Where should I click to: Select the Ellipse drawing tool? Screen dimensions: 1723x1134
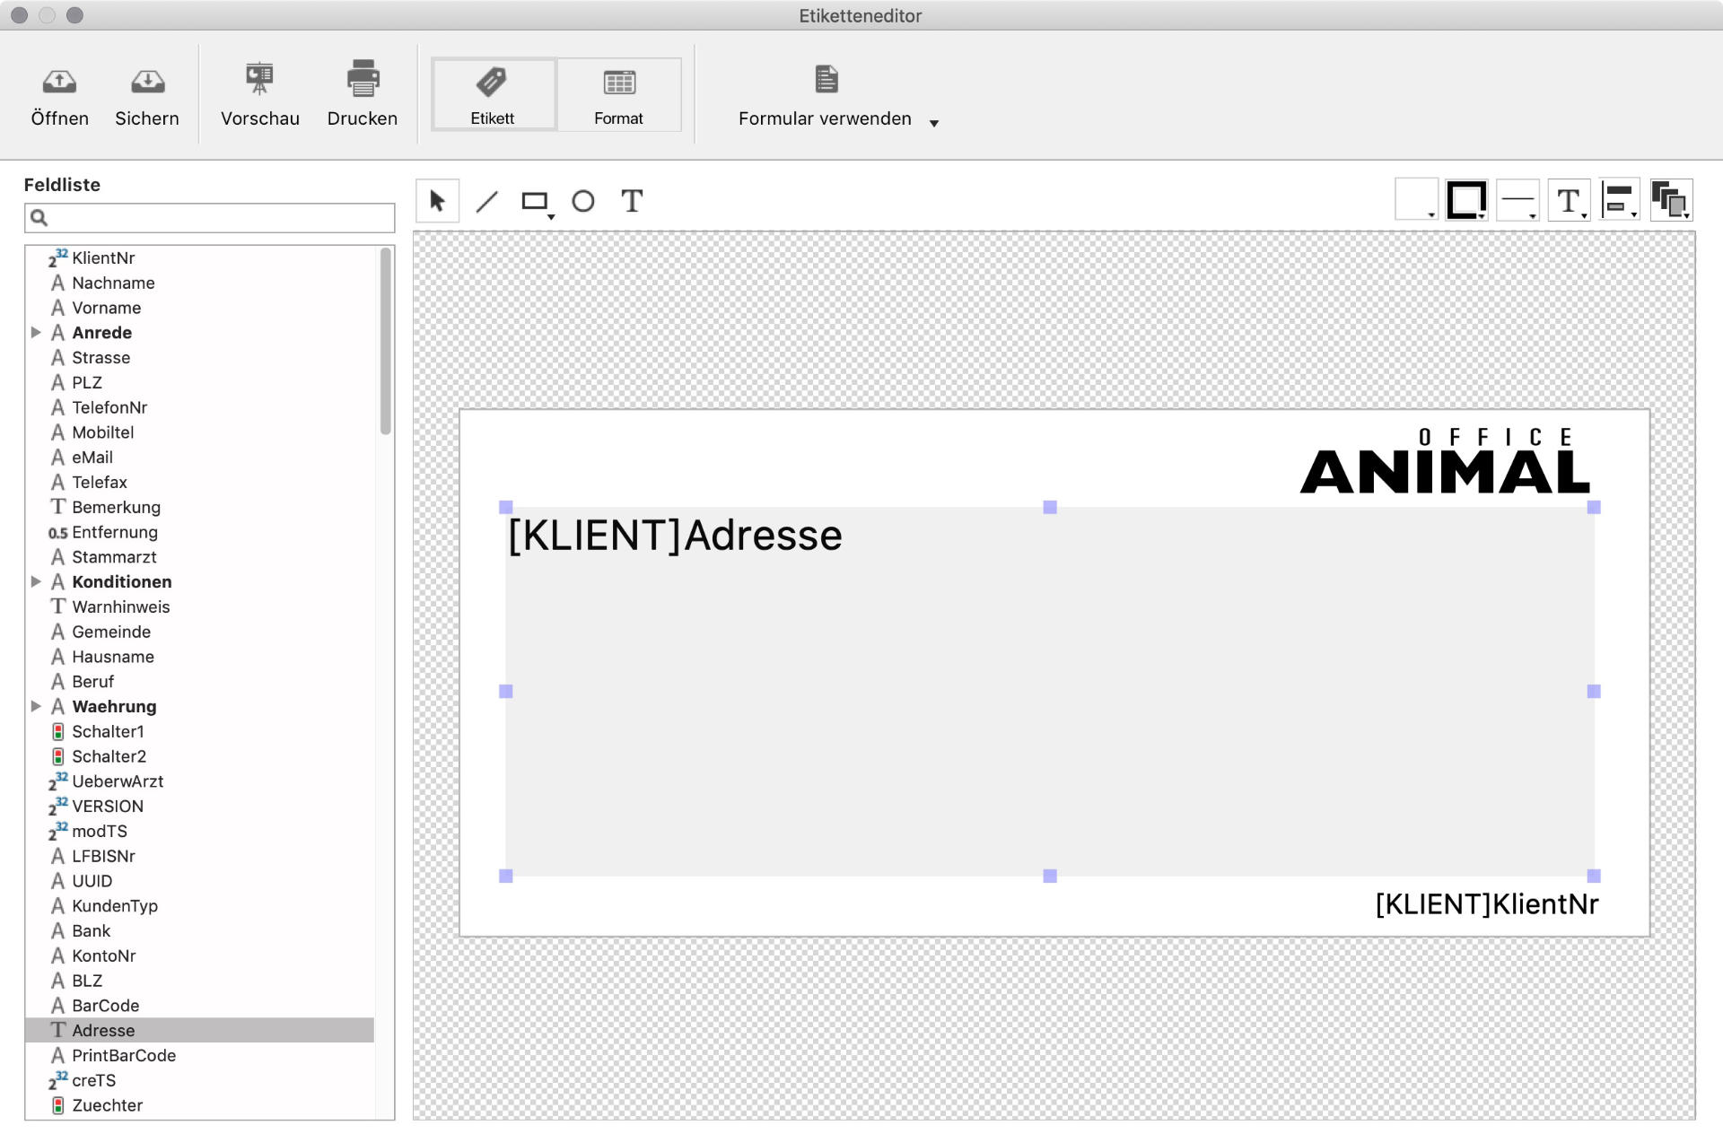point(584,201)
